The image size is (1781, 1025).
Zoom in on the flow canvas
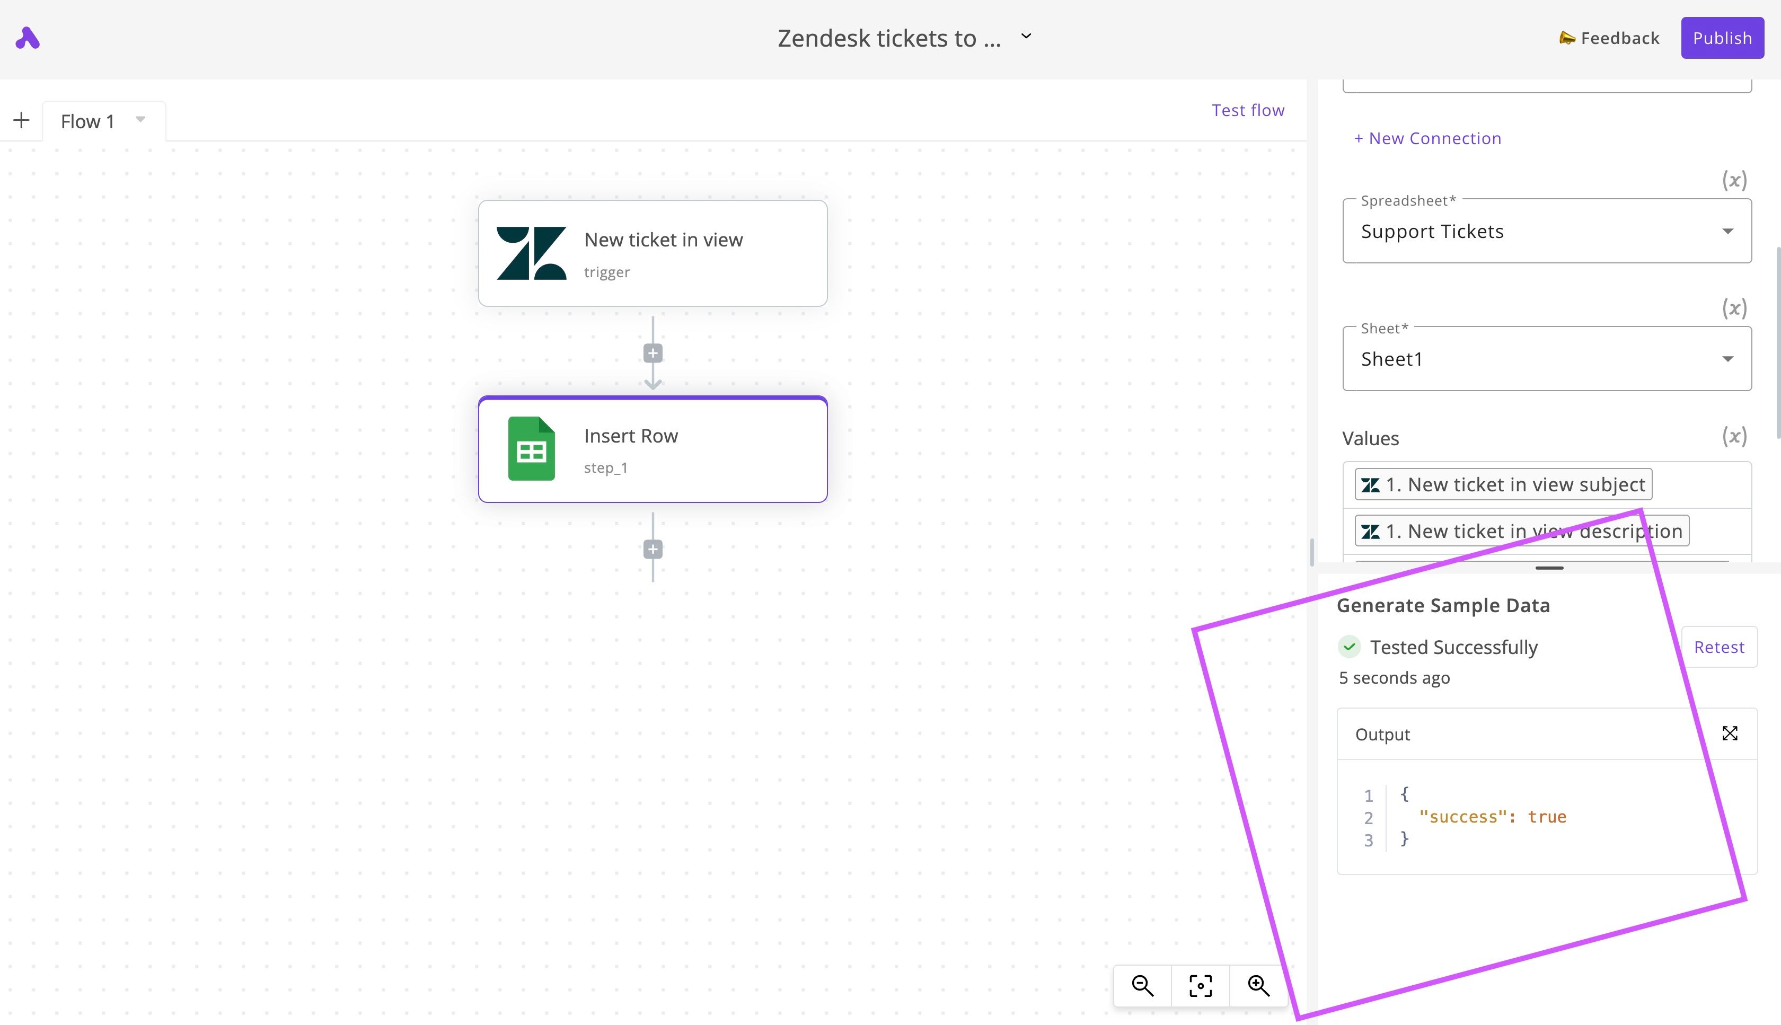[1259, 986]
